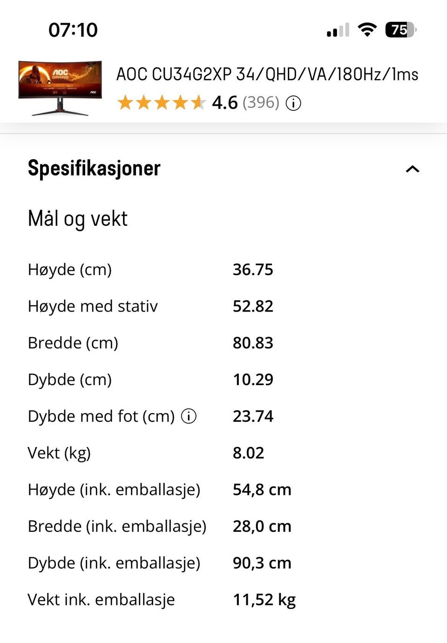Open the 396 reviews count
Screen dimensions: 447x643
tap(261, 102)
